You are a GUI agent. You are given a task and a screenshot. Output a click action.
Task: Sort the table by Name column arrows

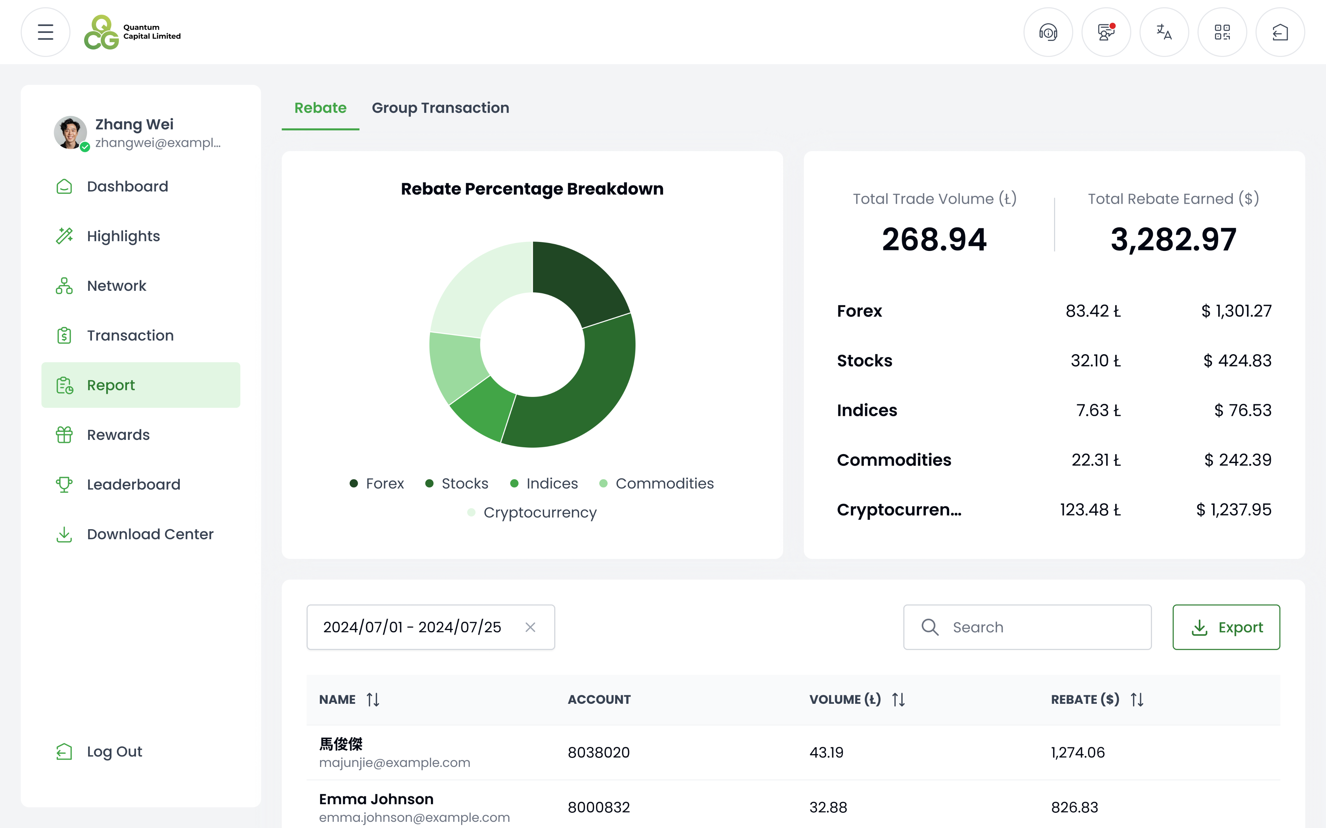click(373, 699)
